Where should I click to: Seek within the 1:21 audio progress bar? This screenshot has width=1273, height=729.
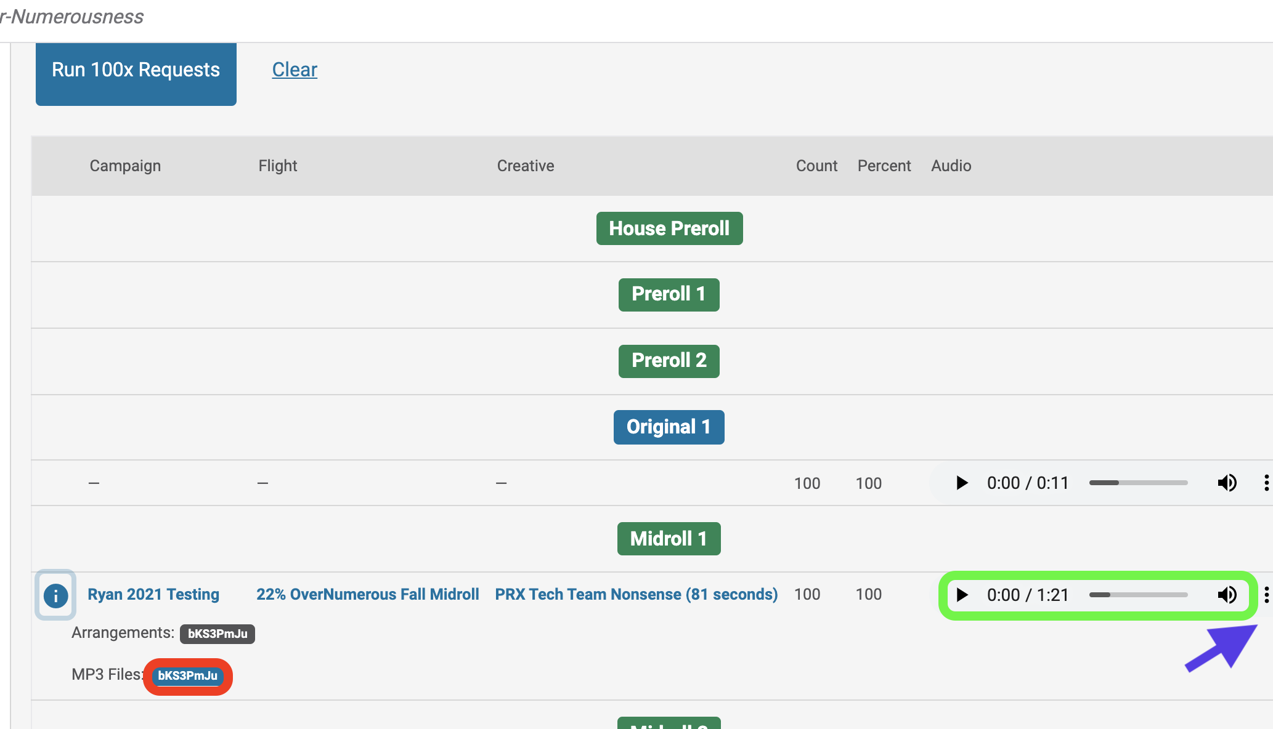1138,595
